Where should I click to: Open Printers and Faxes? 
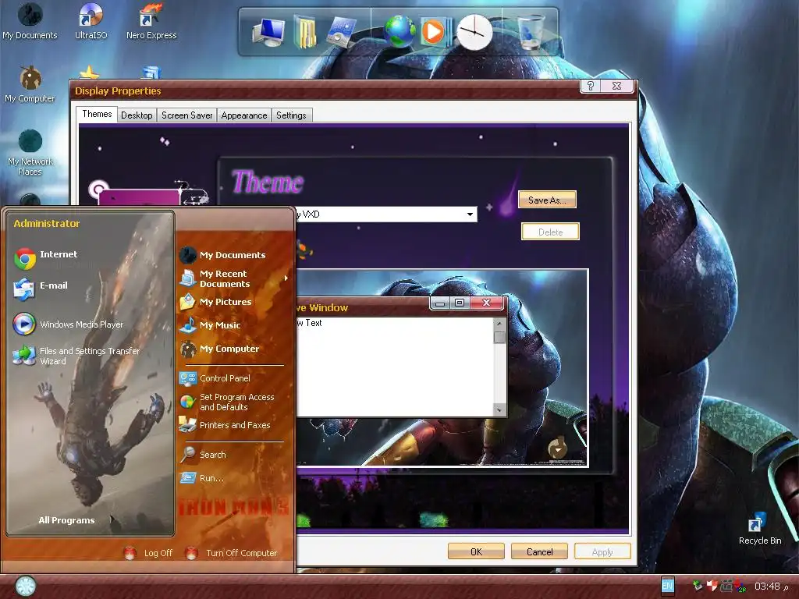pyautogui.click(x=225, y=424)
